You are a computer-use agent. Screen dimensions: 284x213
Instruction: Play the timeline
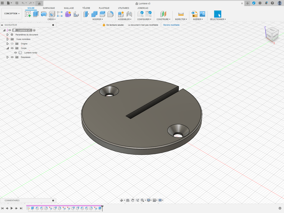[12, 208]
